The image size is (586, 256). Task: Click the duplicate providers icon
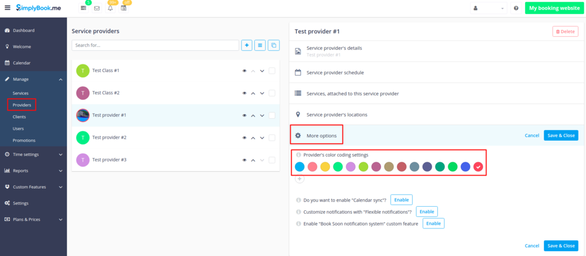(x=274, y=45)
